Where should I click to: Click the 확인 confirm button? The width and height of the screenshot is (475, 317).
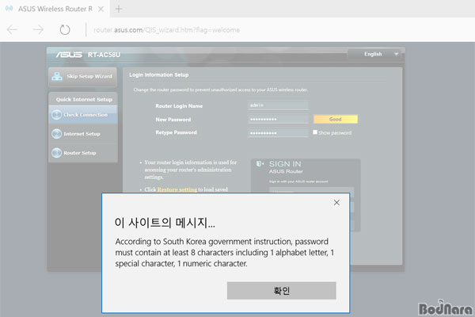(x=281, y=291)
